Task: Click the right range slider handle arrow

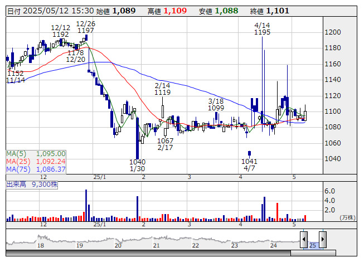Action: (x=323, y=239)
